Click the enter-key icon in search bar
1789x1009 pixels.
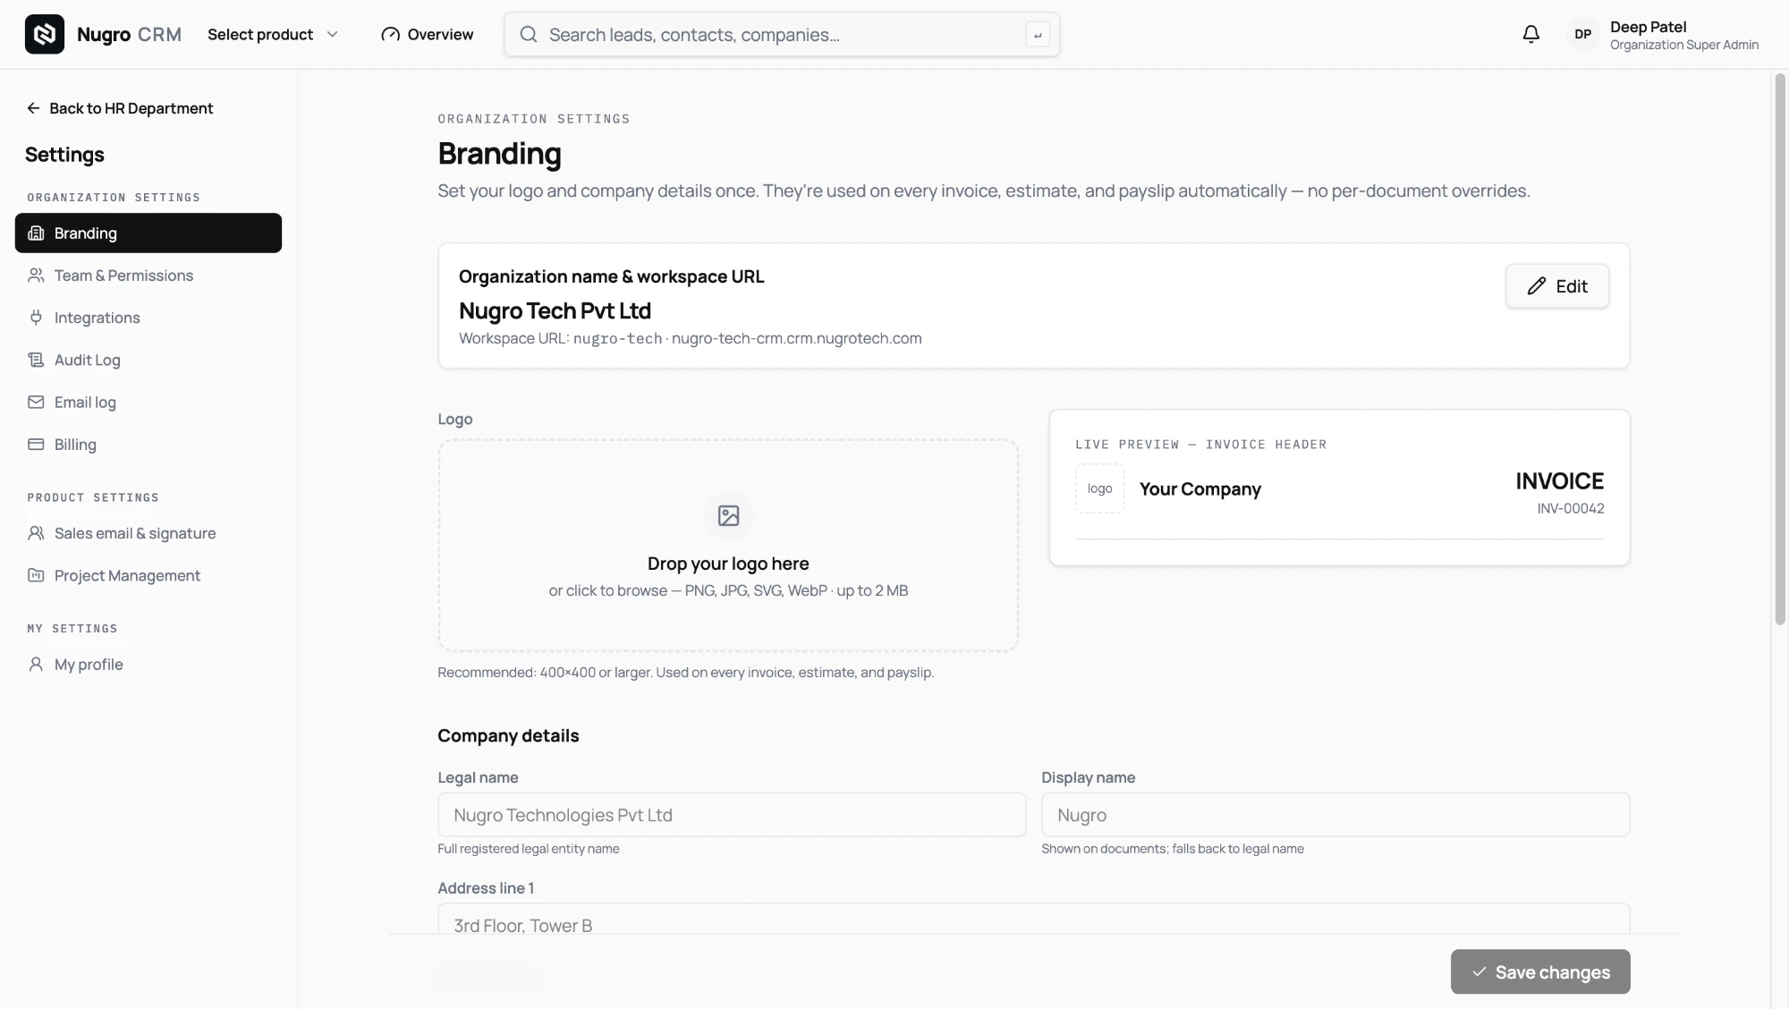click(x=1038, y=35)
